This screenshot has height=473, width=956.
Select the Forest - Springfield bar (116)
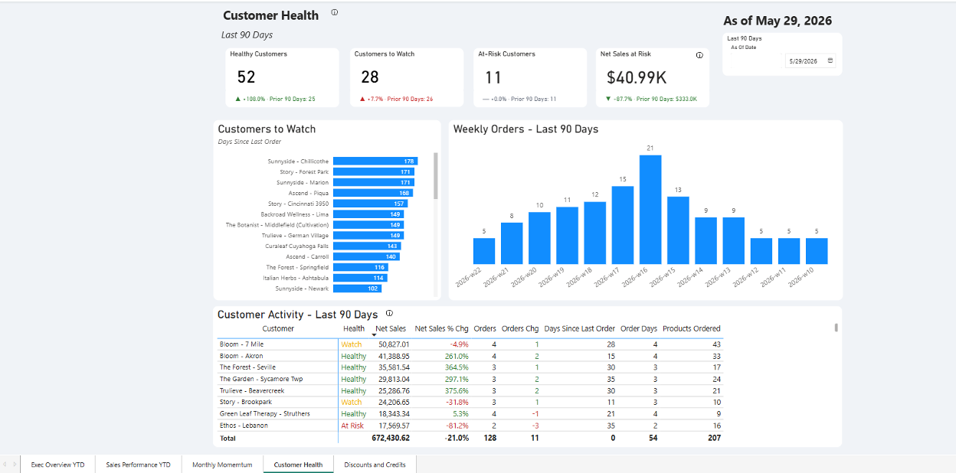(360, 267)
